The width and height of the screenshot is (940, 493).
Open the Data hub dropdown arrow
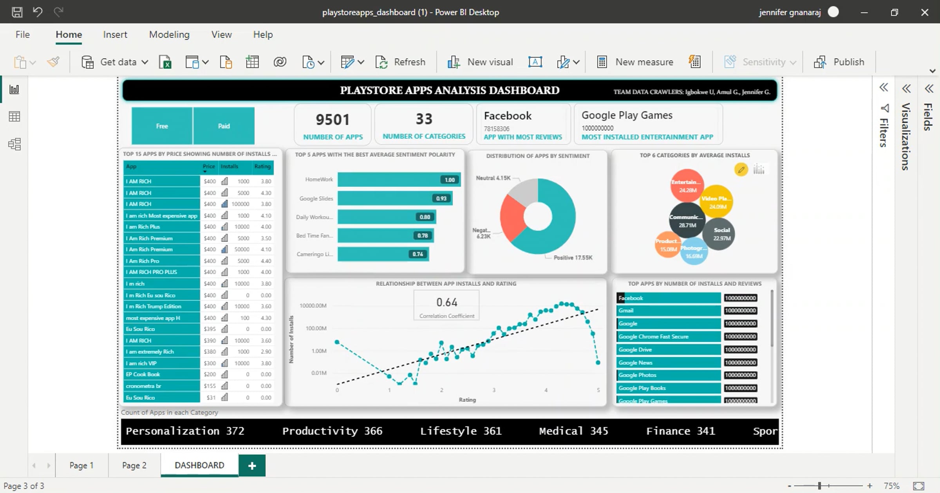point(205,62)
